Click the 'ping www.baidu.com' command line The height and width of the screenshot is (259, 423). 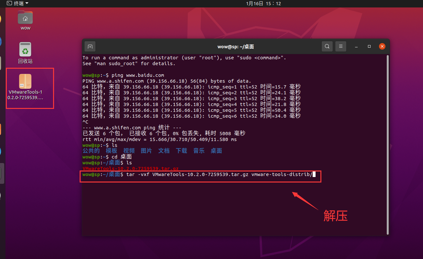point(123,75)
